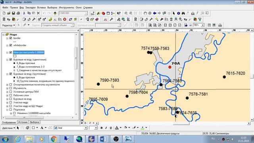Toggle italic text formatting

tap(106, 128)
